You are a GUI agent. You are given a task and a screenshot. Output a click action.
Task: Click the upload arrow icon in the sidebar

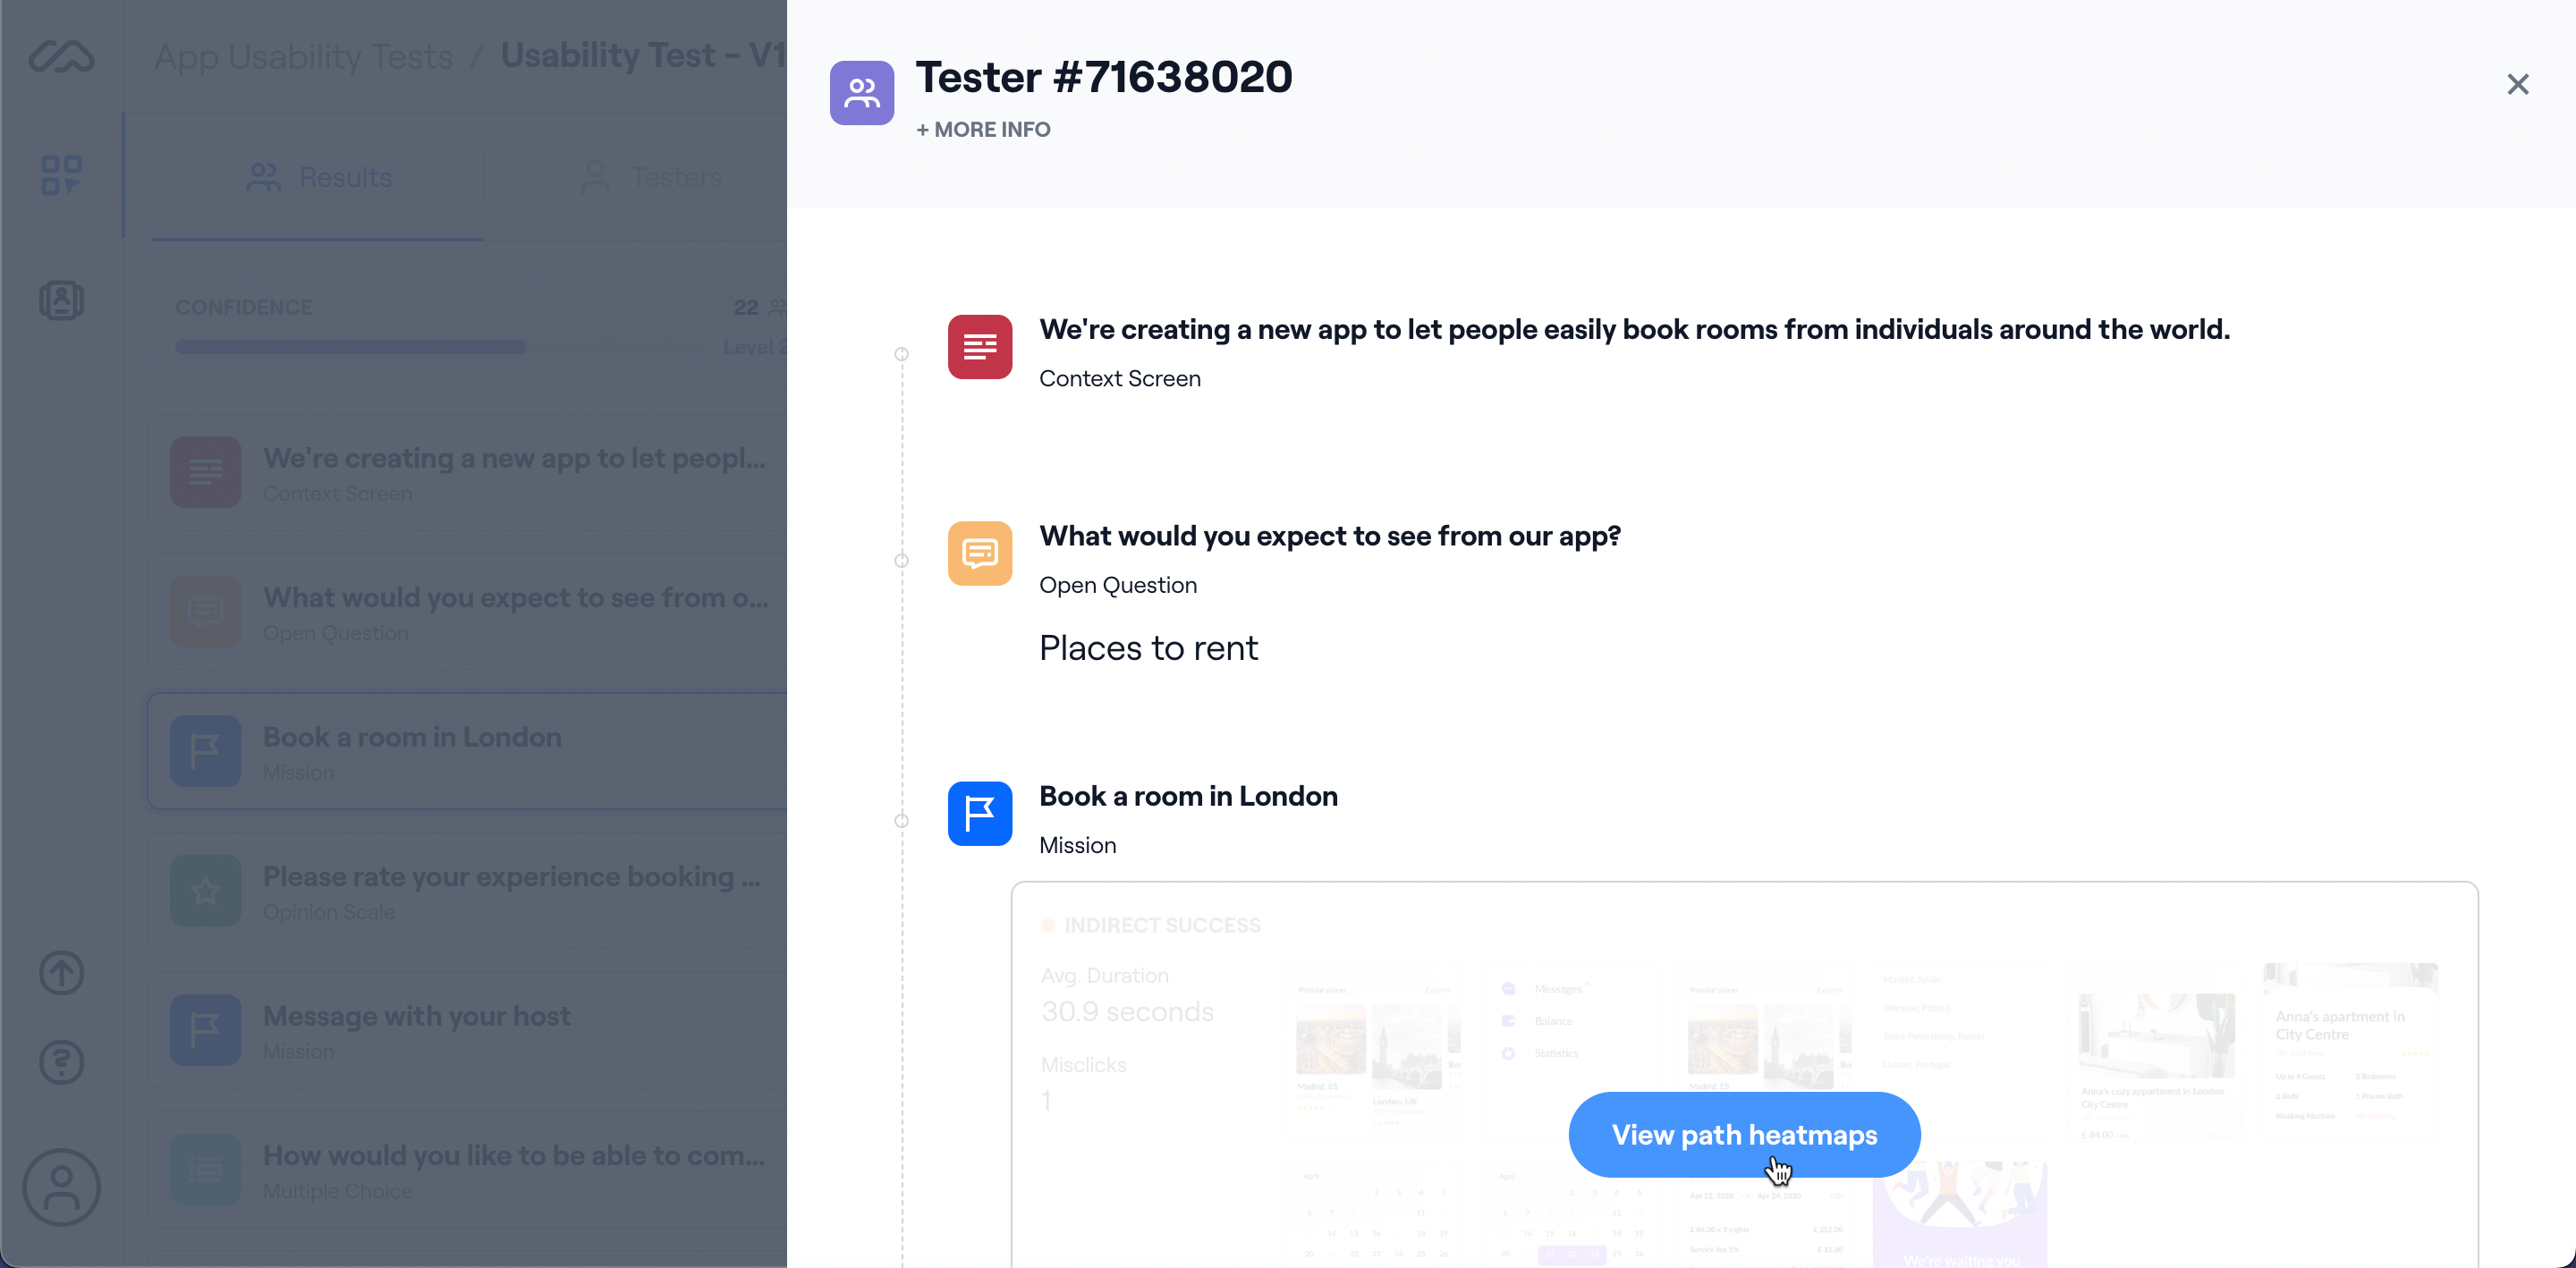pos(61,973)
